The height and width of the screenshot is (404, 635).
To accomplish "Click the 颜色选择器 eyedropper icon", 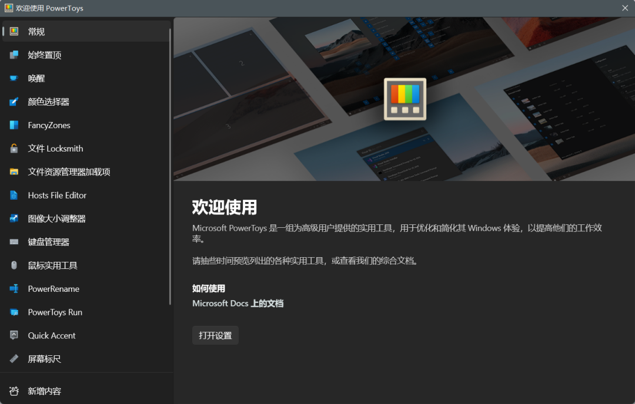I will 14,102.
